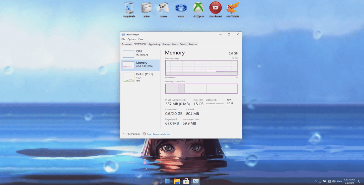
Task: Select the Memory performance item
Action: (x=140, y=65)
